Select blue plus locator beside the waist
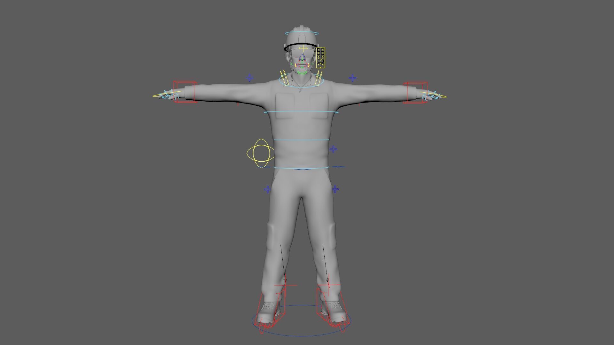 (x=333, y=149)
